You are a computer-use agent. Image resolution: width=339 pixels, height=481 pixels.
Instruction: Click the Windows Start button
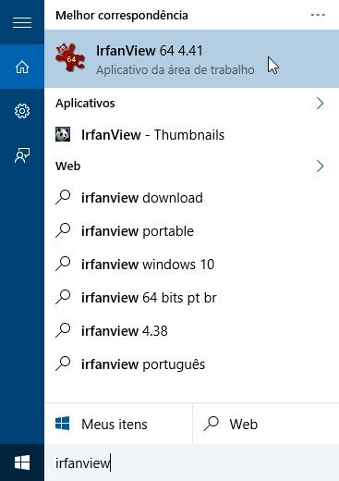22,462
